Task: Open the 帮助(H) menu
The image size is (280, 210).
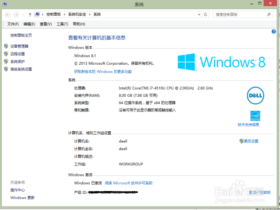Action: click(79, 24)
